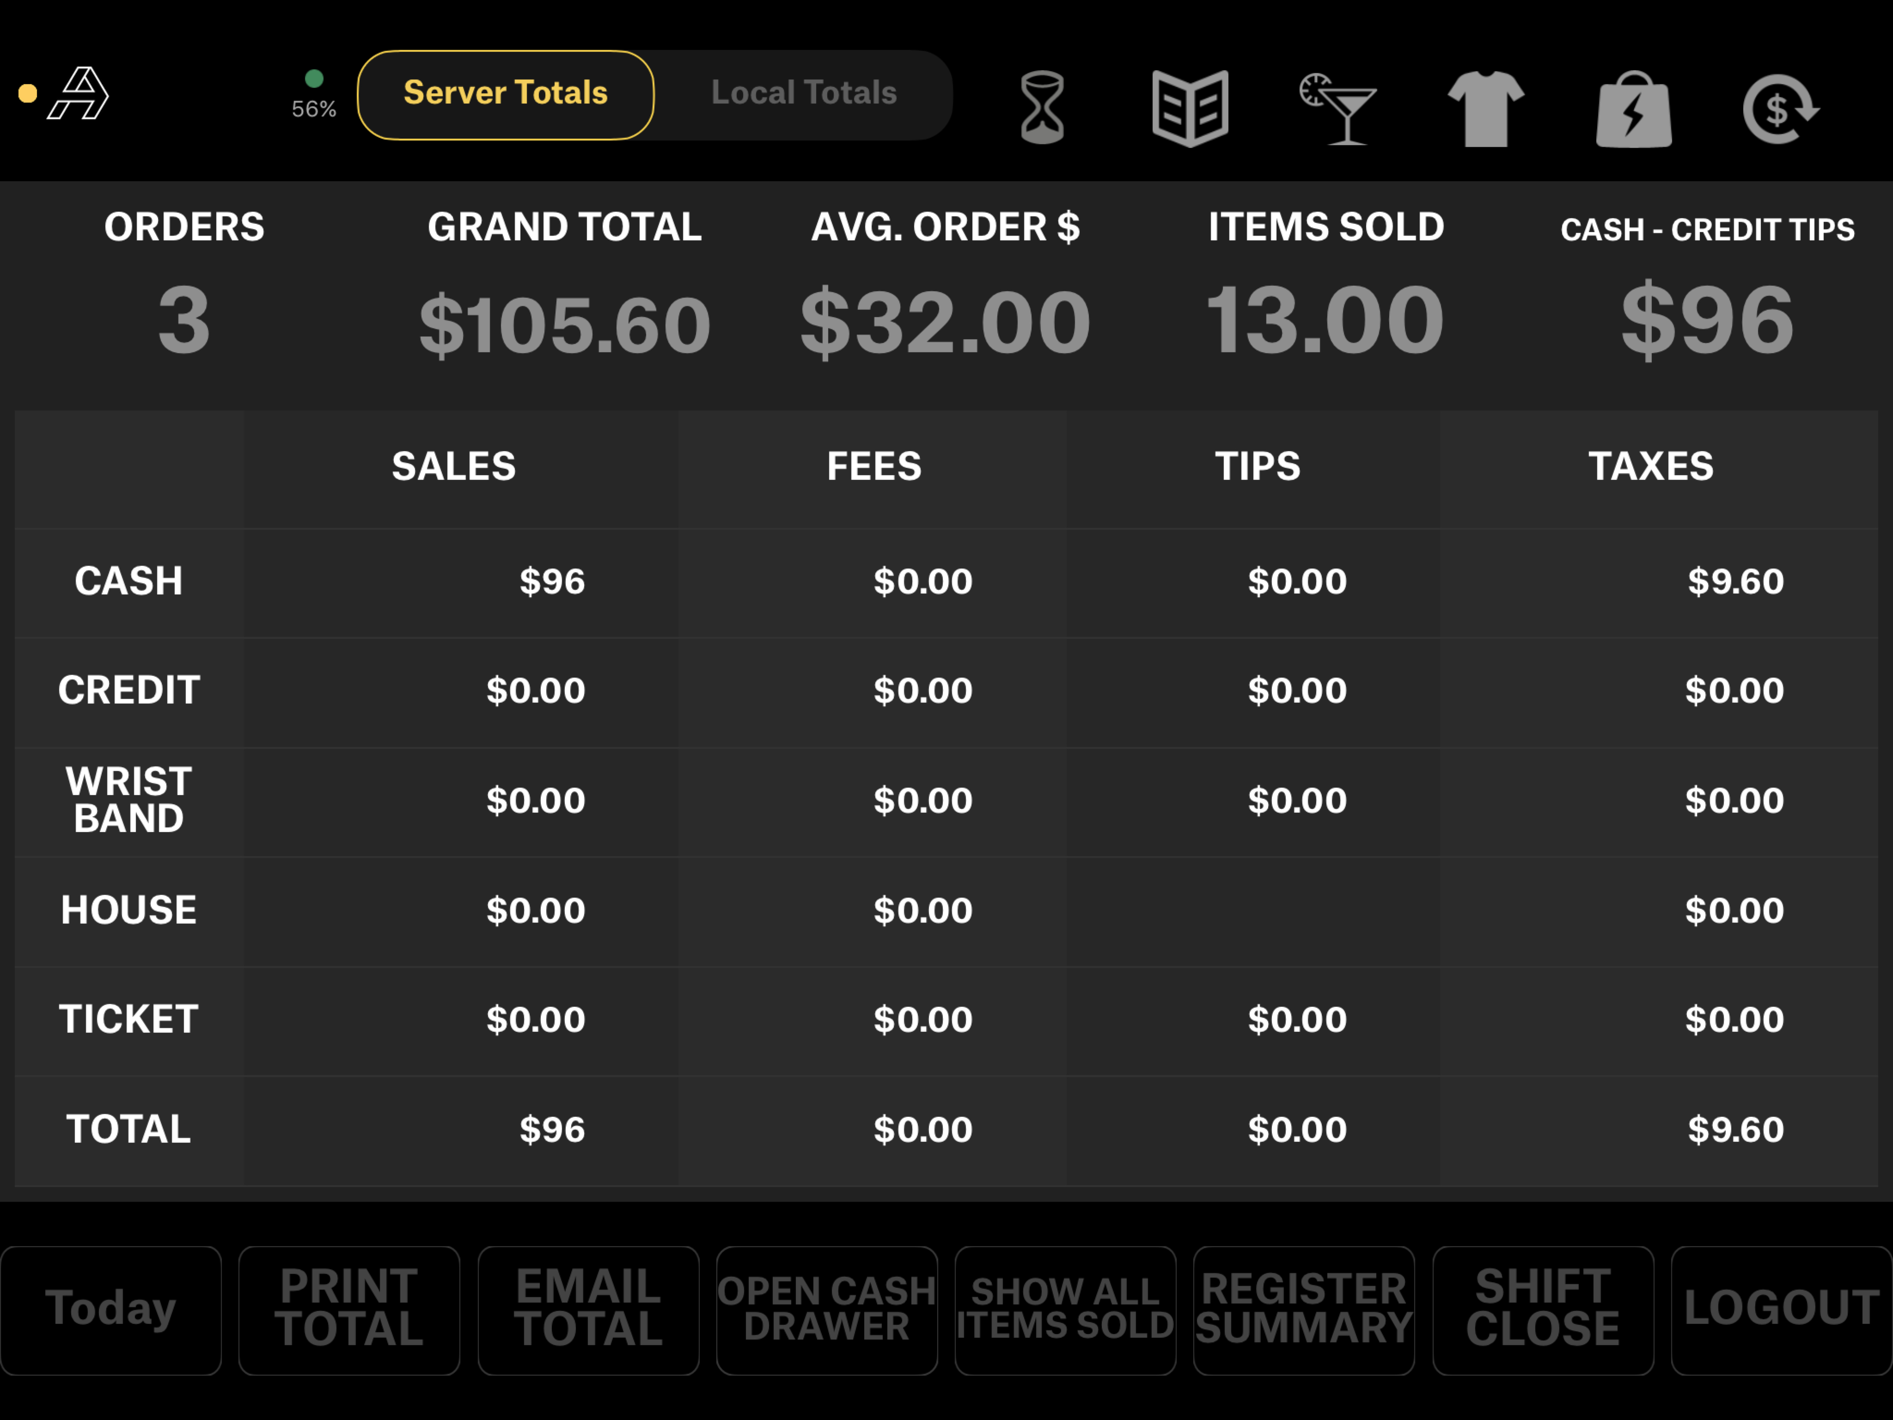The image size is (1893, 1420).
Task: Open the Today date range selector
Action: [x=111, y=1310]
